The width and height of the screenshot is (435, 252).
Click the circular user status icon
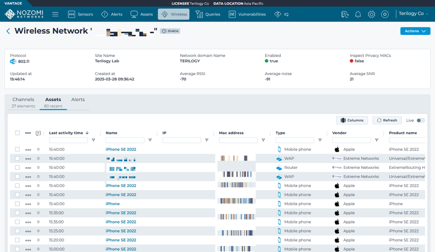click(385, 14)
